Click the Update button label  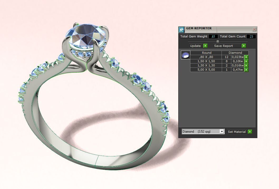[x=196, y=46]
